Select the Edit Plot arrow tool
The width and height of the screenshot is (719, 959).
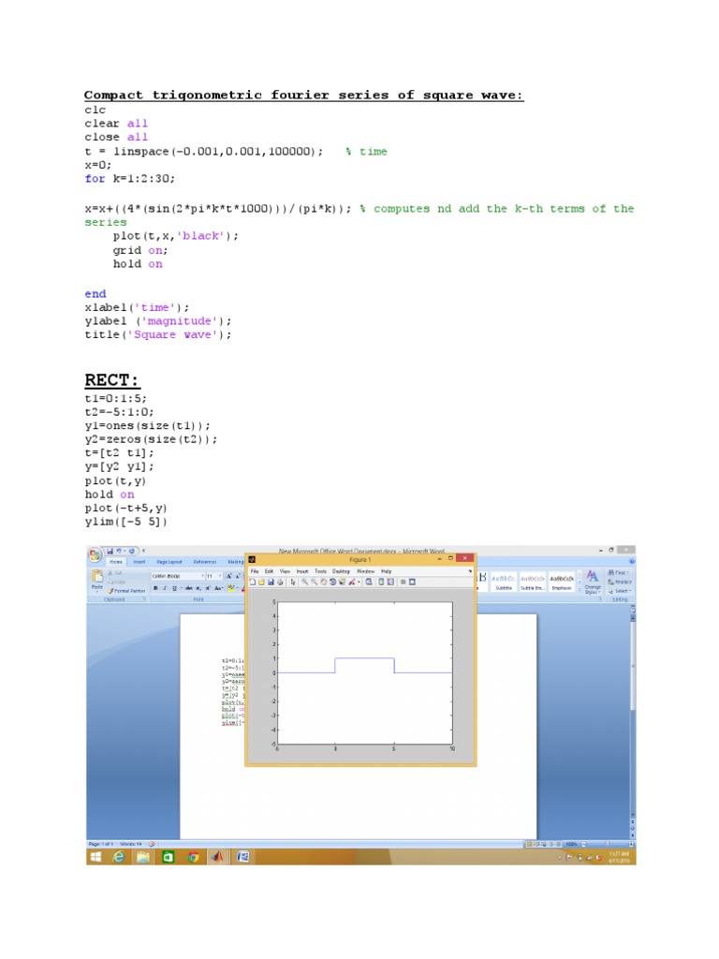point(293,582)
